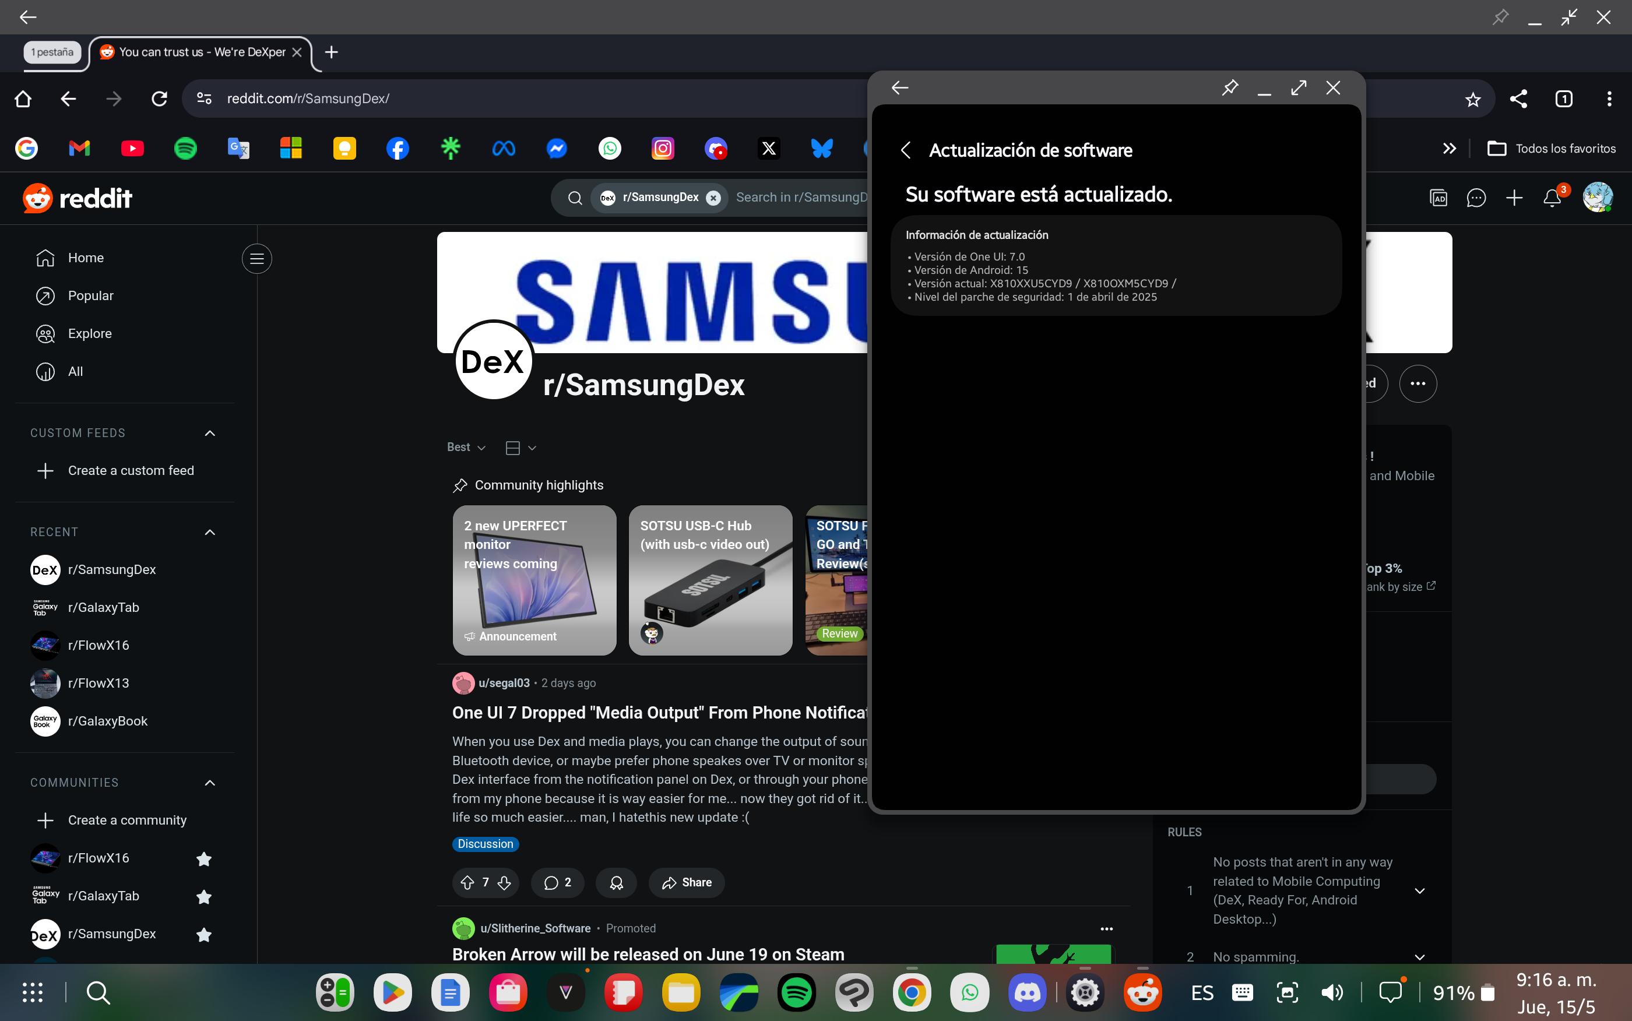Select Popular in Reddit sidebar
This screenshot has height=1021, width=1632.
(124, 296)
